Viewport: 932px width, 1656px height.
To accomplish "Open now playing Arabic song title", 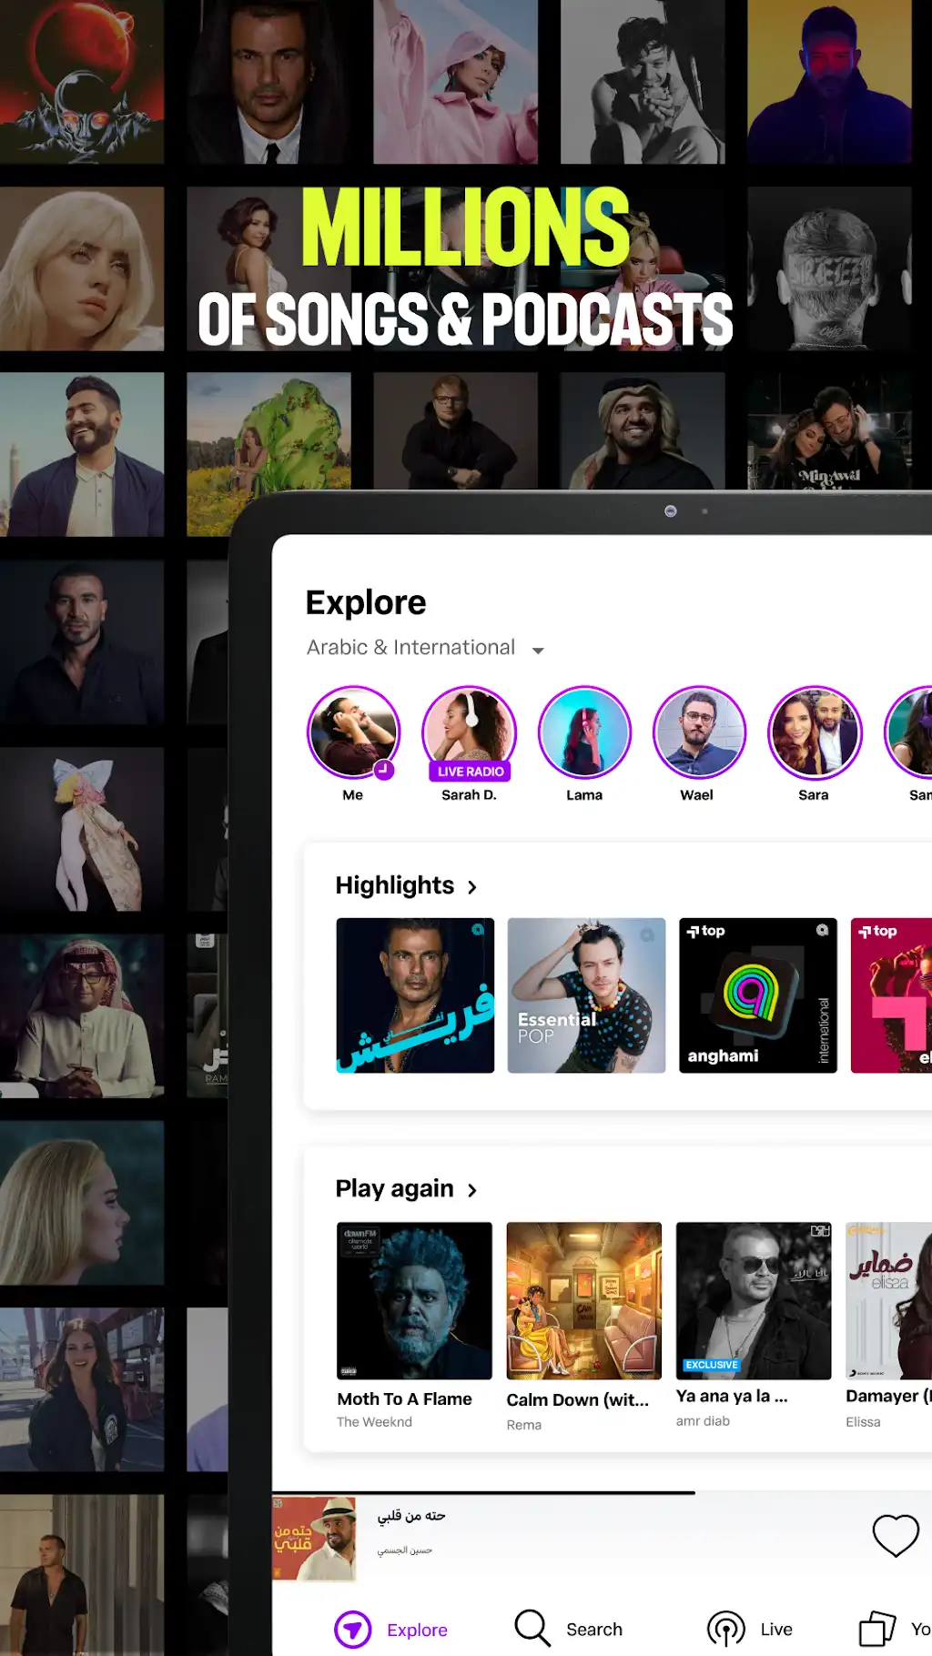I will [x=411, y=1516].
